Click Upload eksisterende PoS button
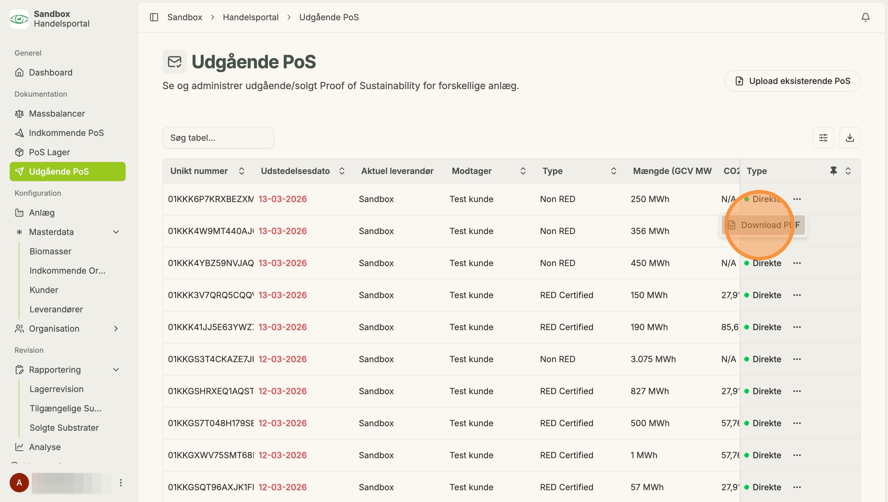This screenshot has height=502, width=888. pyautogui.click(x=792, y=81)
